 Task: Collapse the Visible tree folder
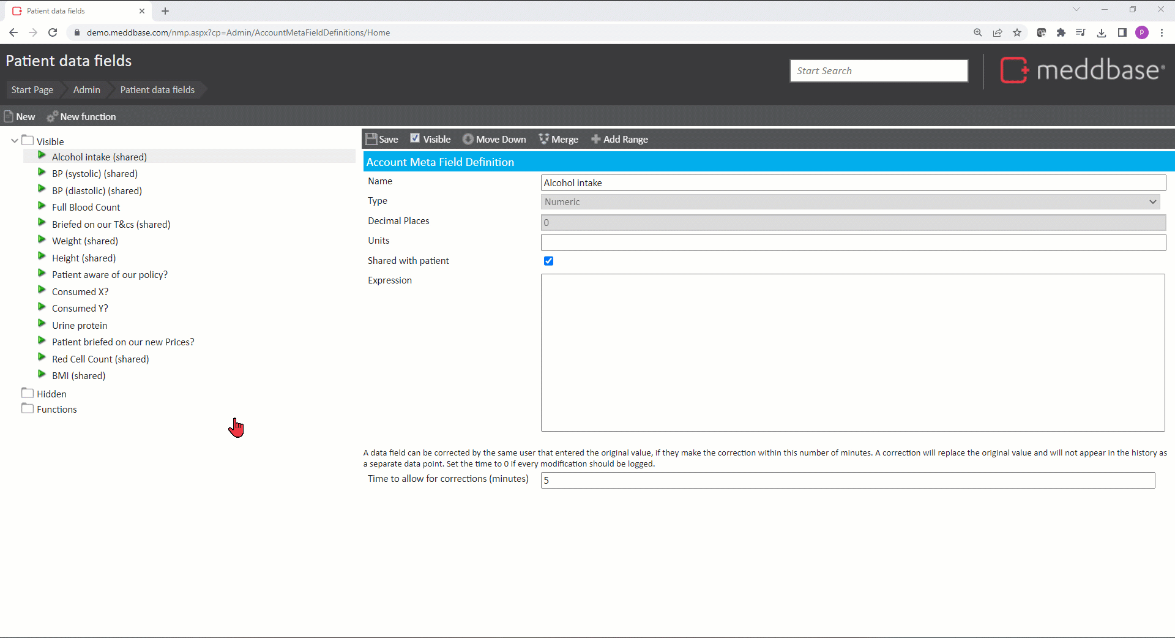pos(15,141)
